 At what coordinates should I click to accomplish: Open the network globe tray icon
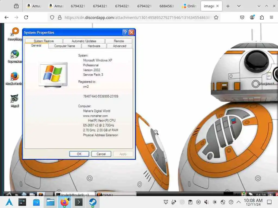[x=223, y=202]
